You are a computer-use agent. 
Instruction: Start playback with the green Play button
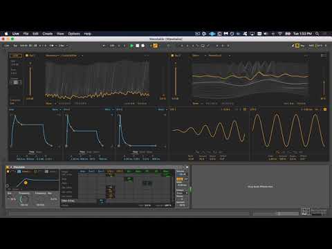(x=131, y=46)
